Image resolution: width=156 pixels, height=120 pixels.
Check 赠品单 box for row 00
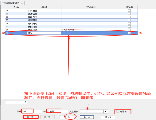[x=129, y=10]
